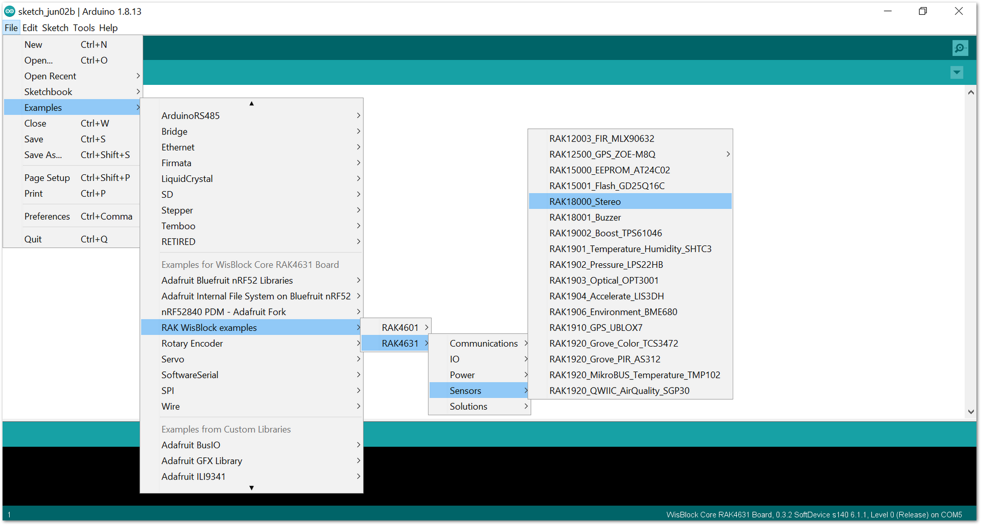Select the Examples menu entry
The image size is (981, 525).
[x=72, y=107]
